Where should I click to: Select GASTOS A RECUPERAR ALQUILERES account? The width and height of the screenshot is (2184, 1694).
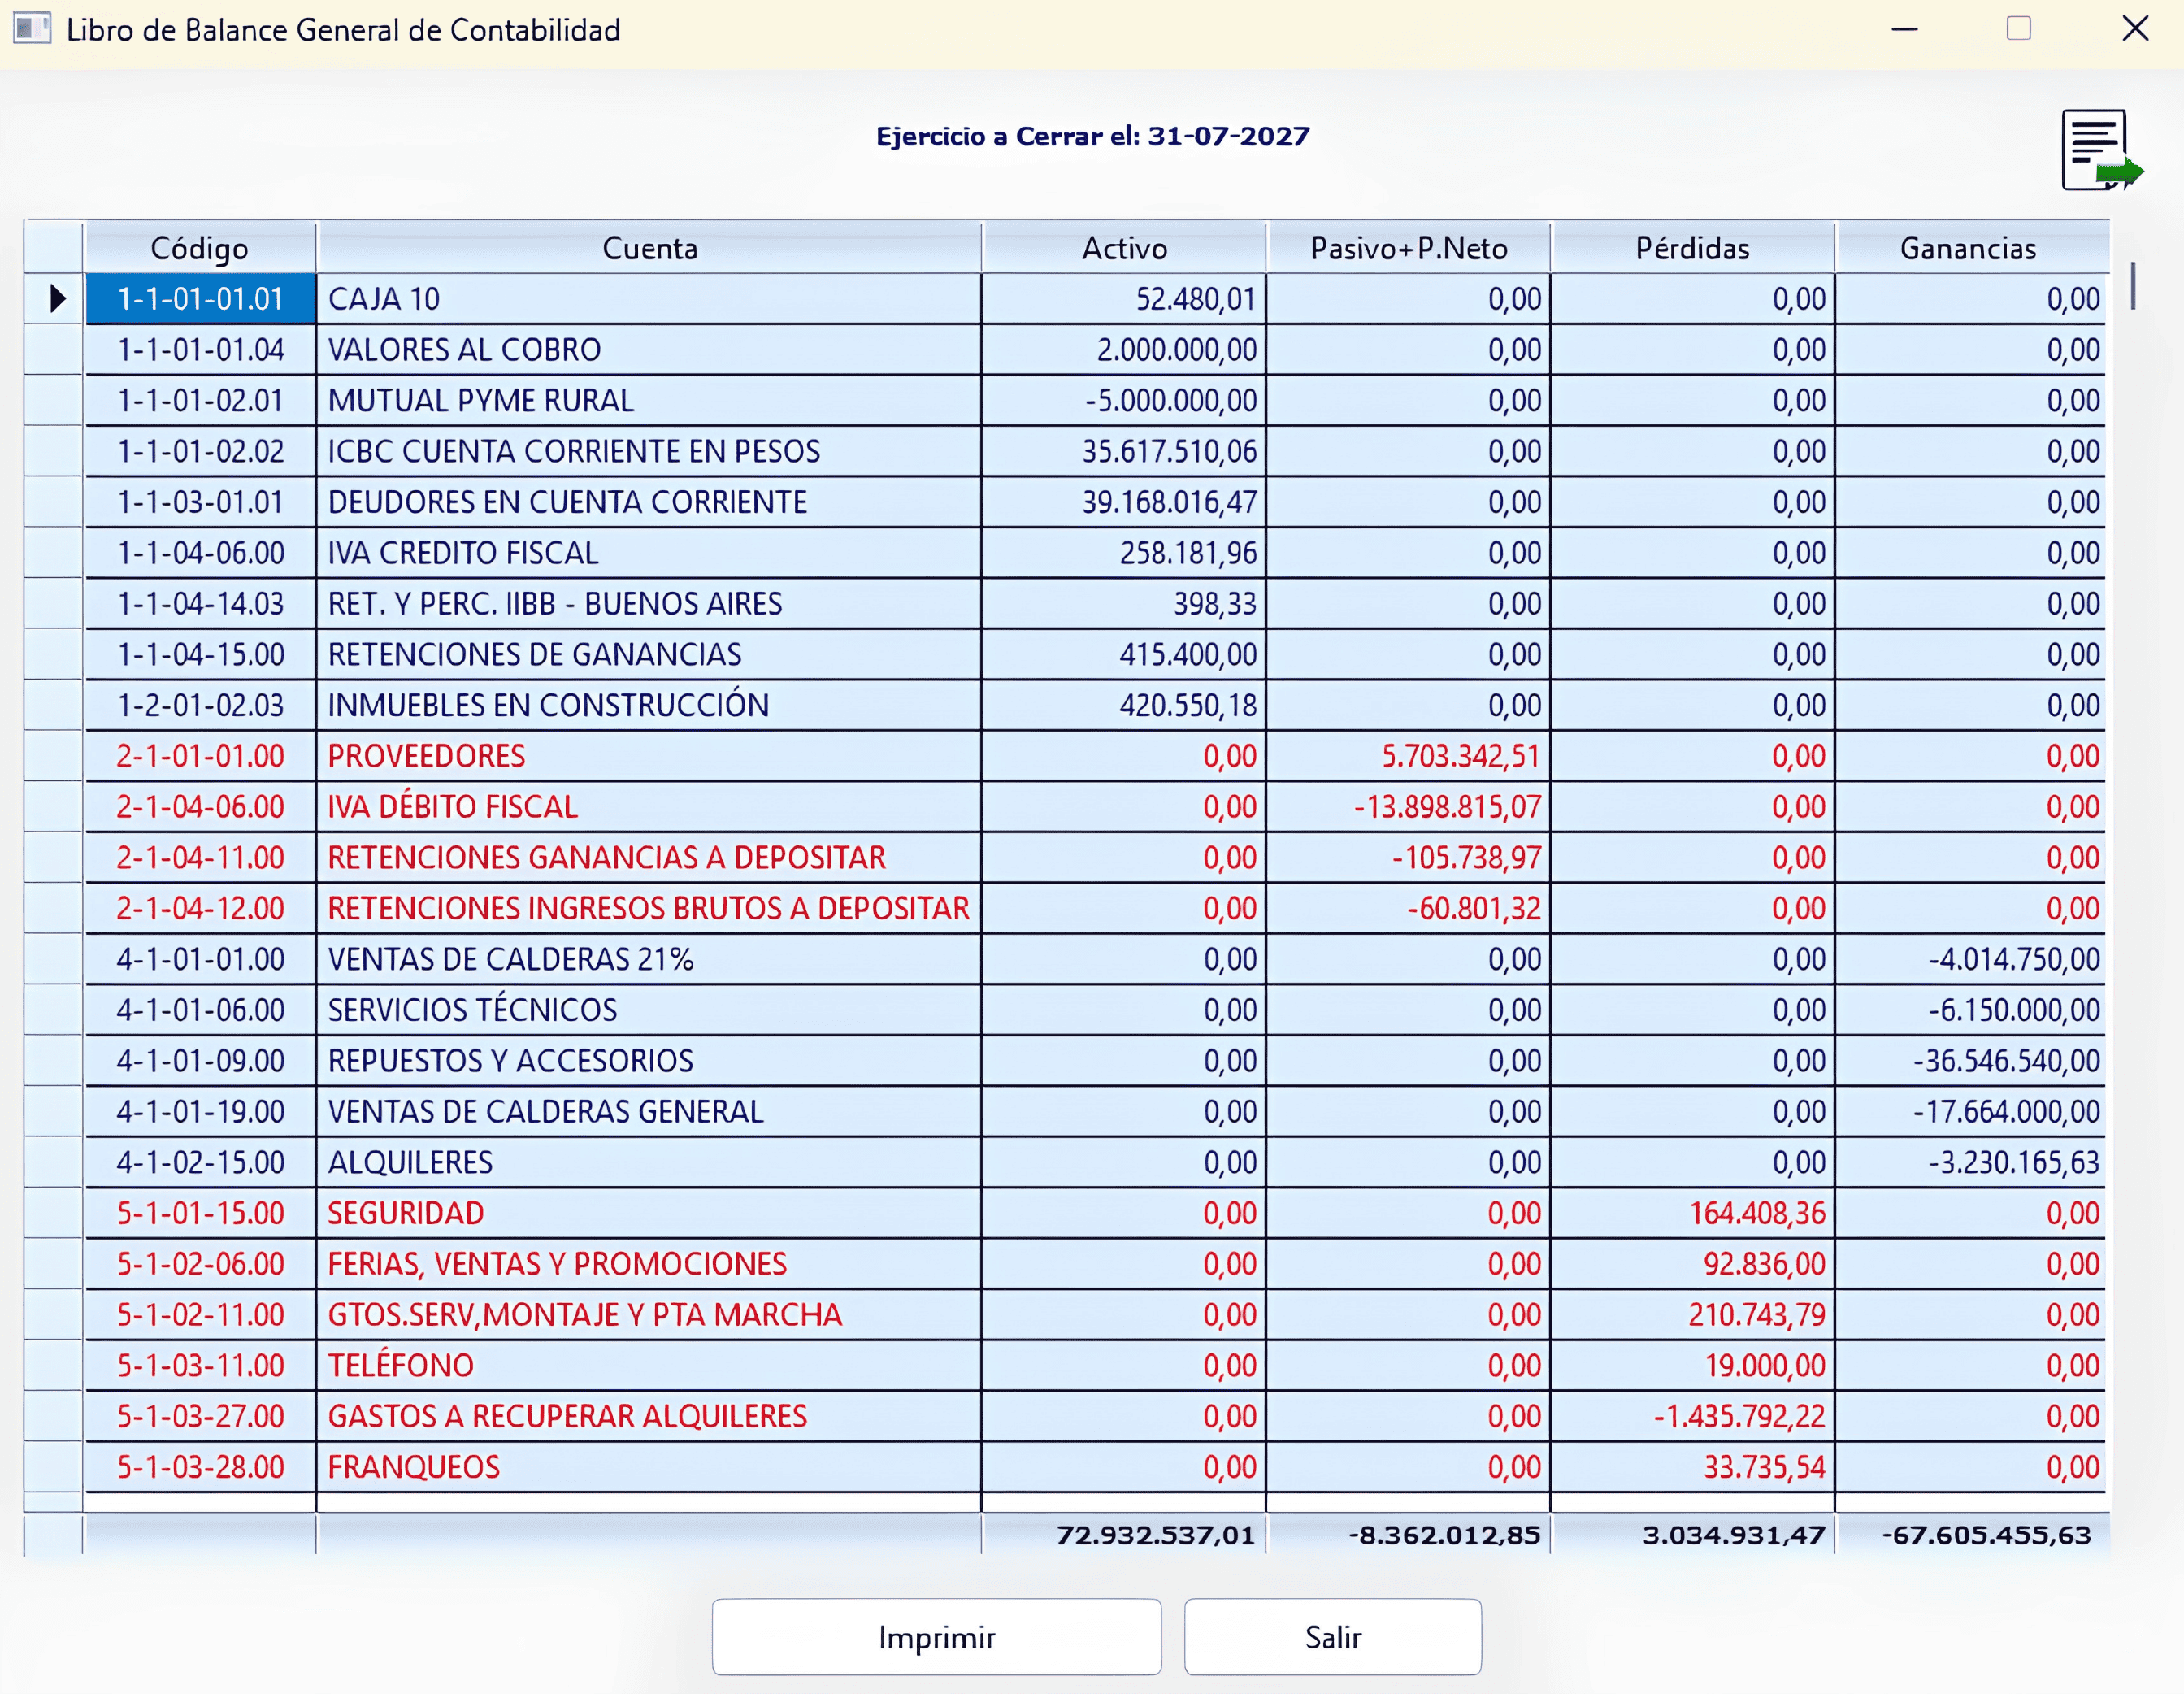pos(649,1417)
